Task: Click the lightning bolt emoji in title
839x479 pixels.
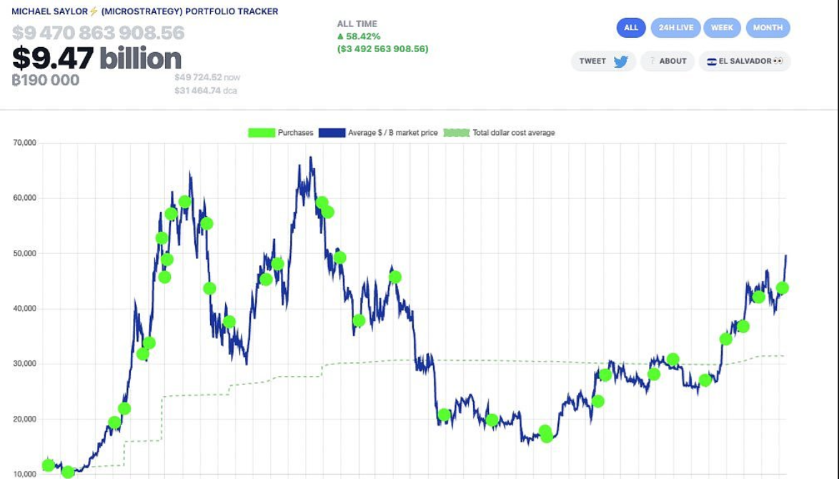Action: [x=93, y=11]
